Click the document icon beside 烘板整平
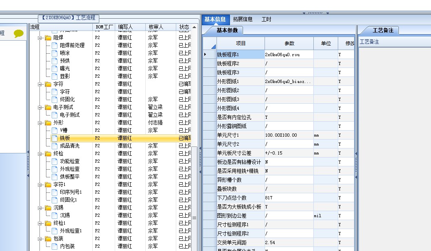This screenshot has width=431, height=251. 55,177
